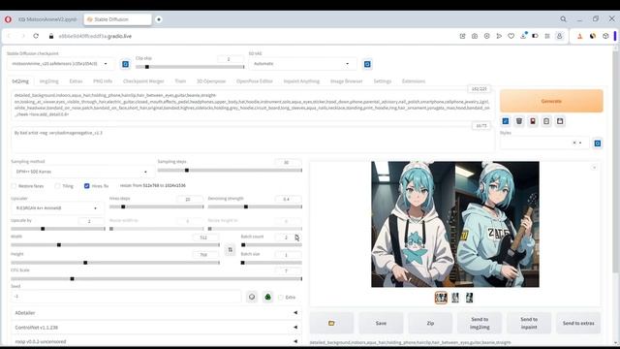Screen dimensions: 620x349
Task: Open the Settings tab
Action: pos(383,81)
